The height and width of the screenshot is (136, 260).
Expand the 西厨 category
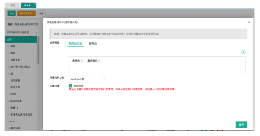coord(8,53)
